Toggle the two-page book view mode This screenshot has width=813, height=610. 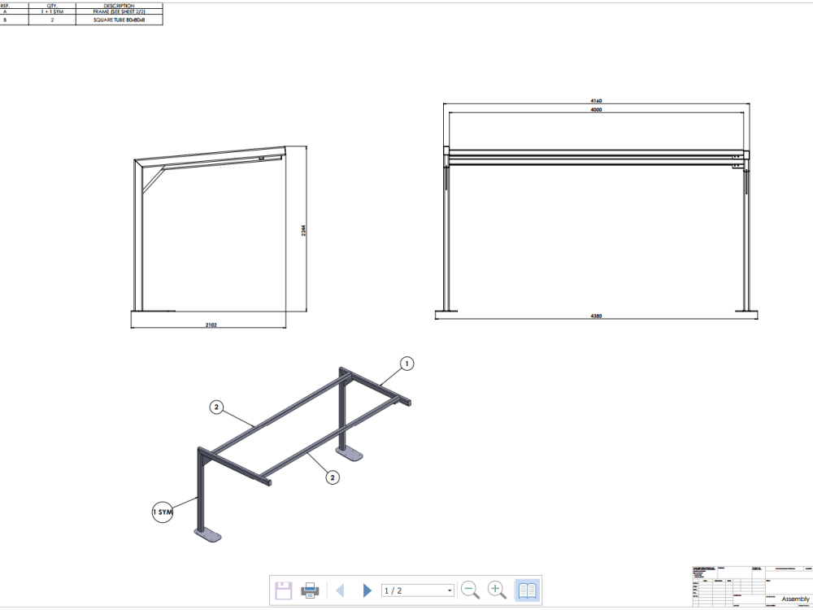tap(526, 590)
